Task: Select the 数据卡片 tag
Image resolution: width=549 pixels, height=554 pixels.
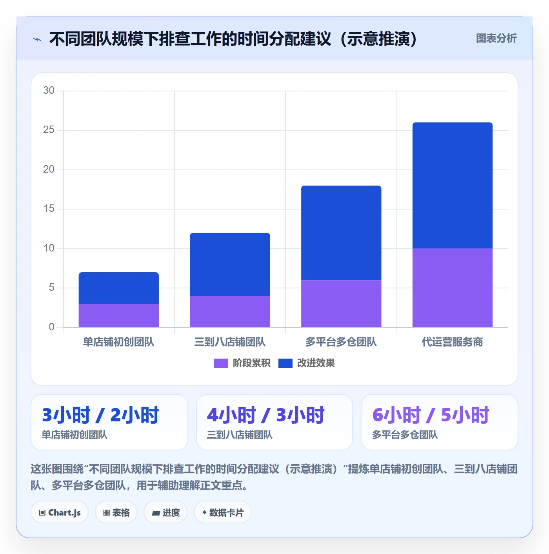Action: 223,512
